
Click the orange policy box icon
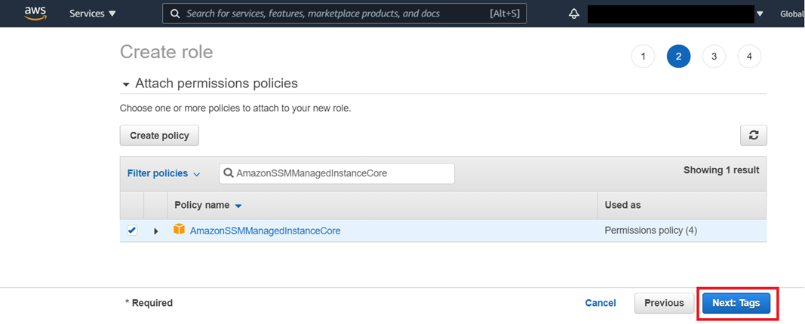click(x=179, y=230)
